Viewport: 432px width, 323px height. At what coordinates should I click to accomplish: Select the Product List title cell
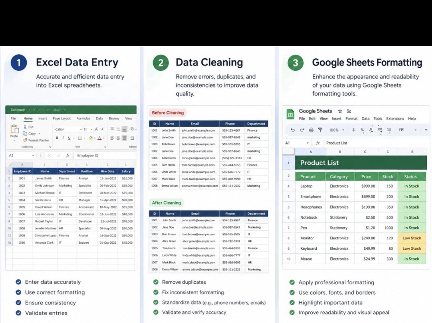pos(361,163)
